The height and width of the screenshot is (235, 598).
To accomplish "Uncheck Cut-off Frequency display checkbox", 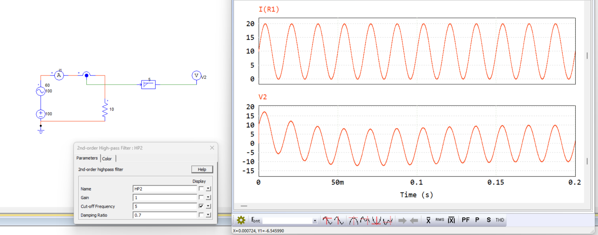I will point(201,206).
